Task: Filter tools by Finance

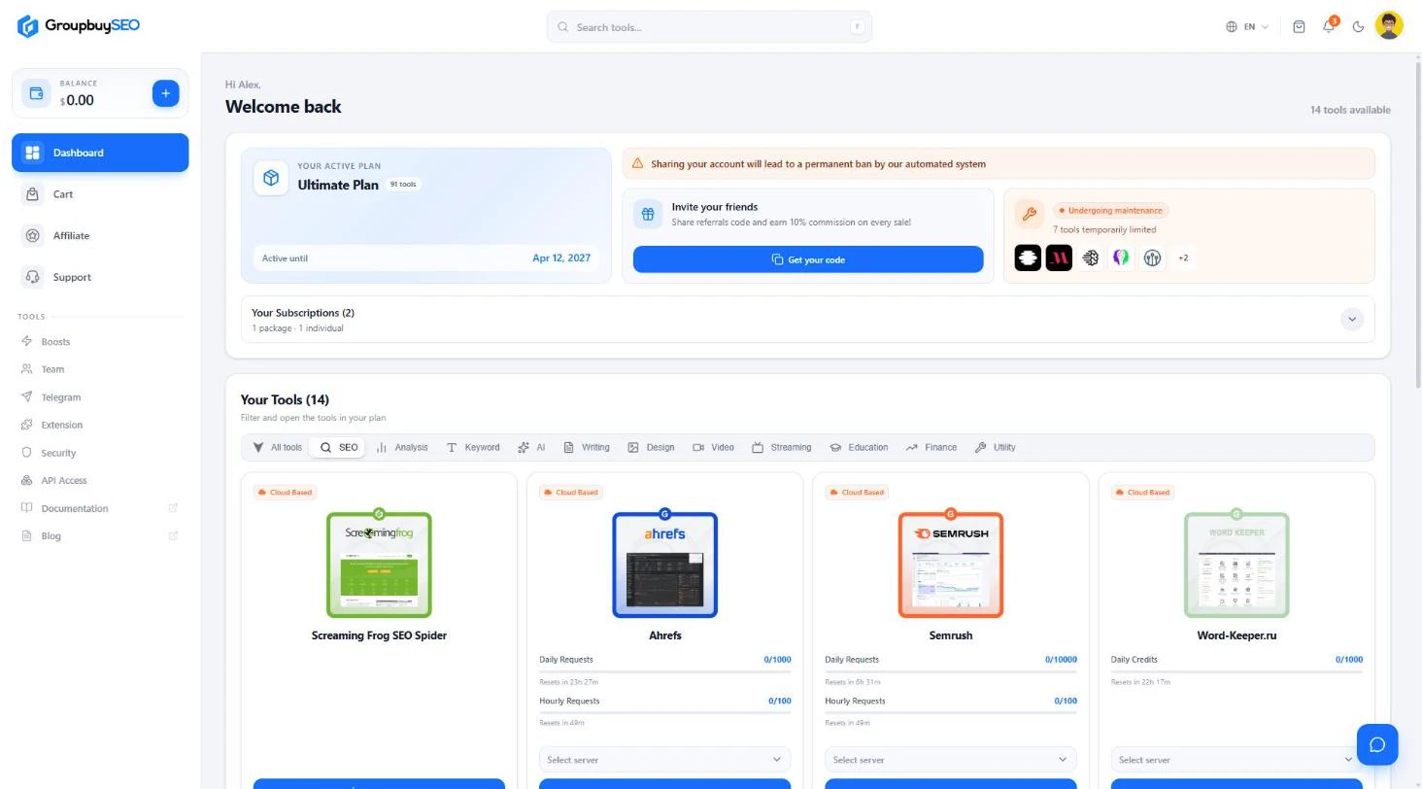Action: tap(931, 447)
